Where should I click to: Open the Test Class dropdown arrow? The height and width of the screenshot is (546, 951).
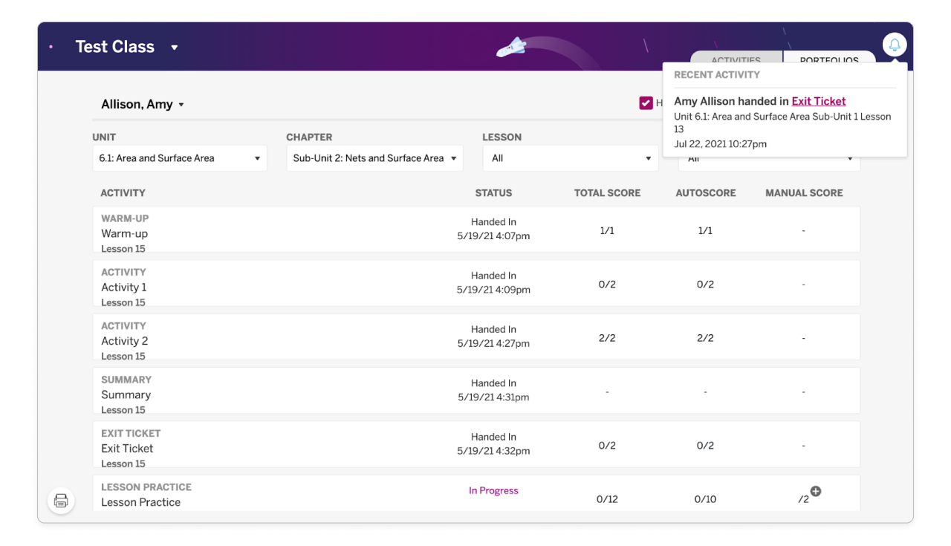pos(175,48)
